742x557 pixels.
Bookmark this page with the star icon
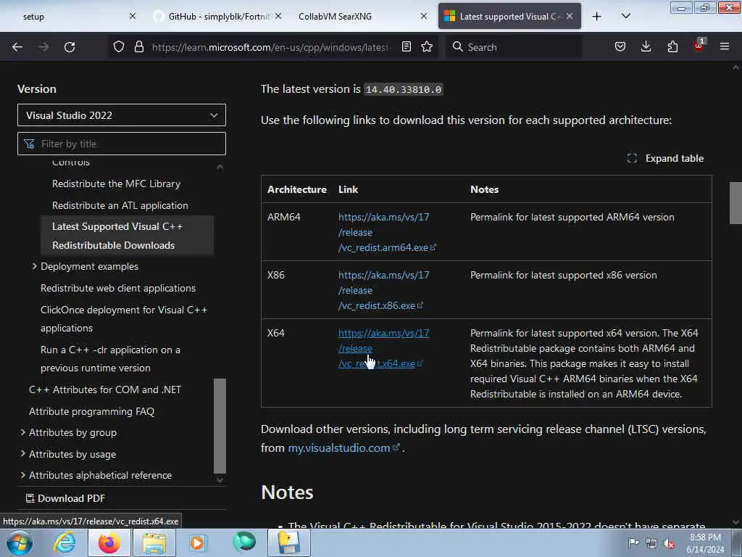click(427, 47)
